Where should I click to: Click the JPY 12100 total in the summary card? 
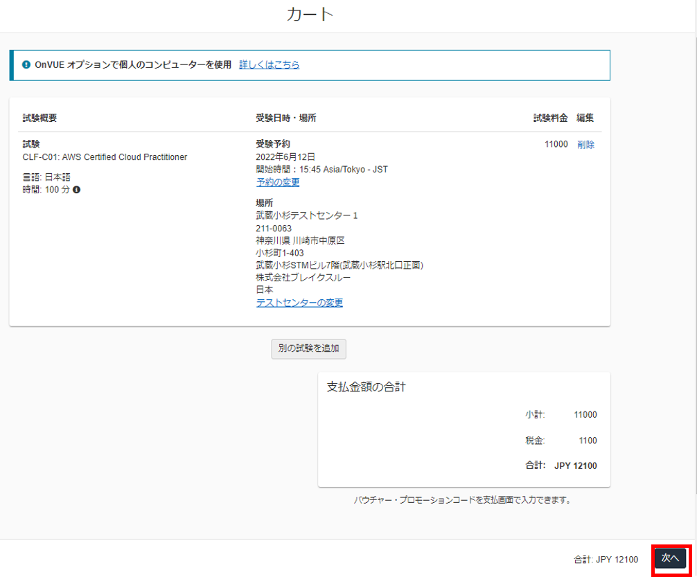coord(576,466)
